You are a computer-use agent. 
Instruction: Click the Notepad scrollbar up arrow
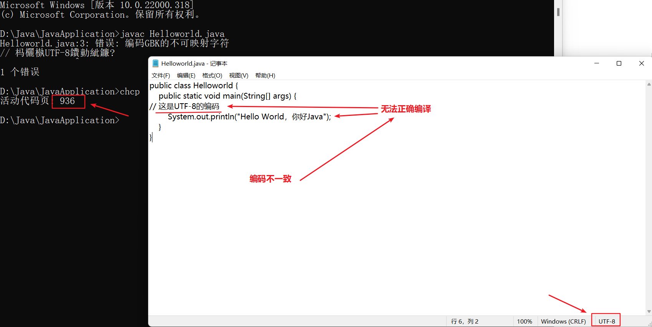649,84
